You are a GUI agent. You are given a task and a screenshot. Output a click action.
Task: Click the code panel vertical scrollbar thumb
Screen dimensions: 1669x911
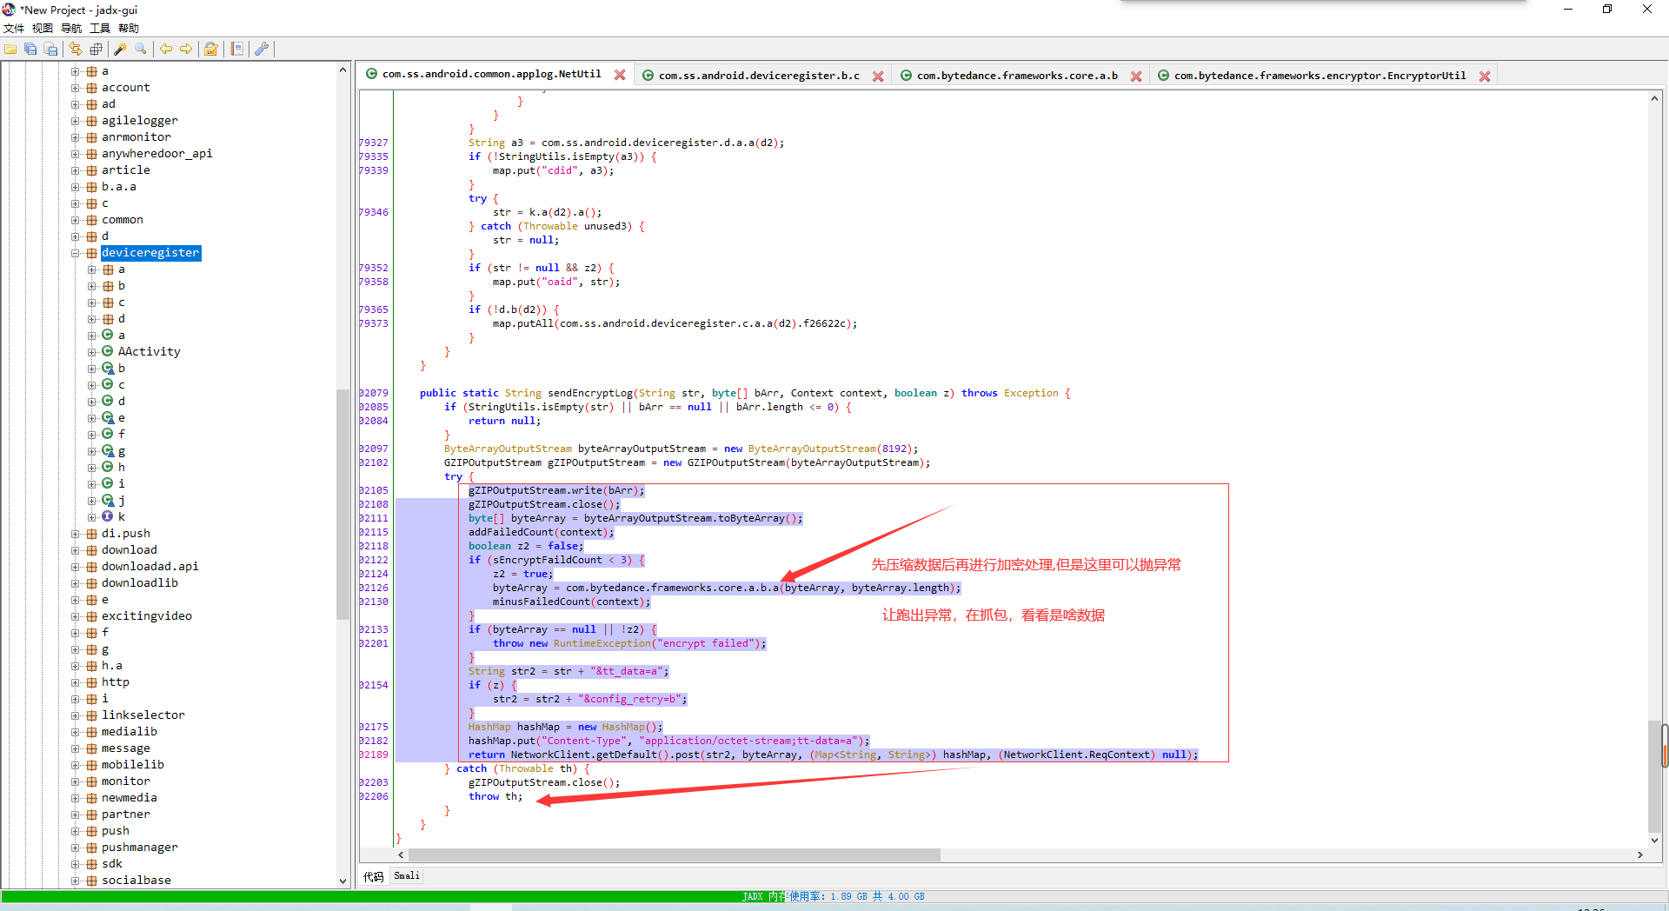pyautogui.click(x=1653, y=775)
